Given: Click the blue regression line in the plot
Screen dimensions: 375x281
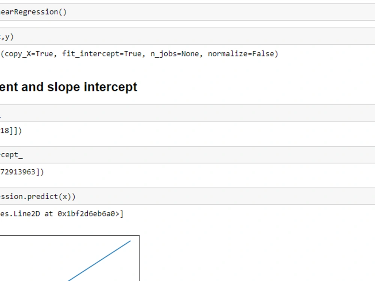Looking at the screenshot, I should (x=99, y=261).
